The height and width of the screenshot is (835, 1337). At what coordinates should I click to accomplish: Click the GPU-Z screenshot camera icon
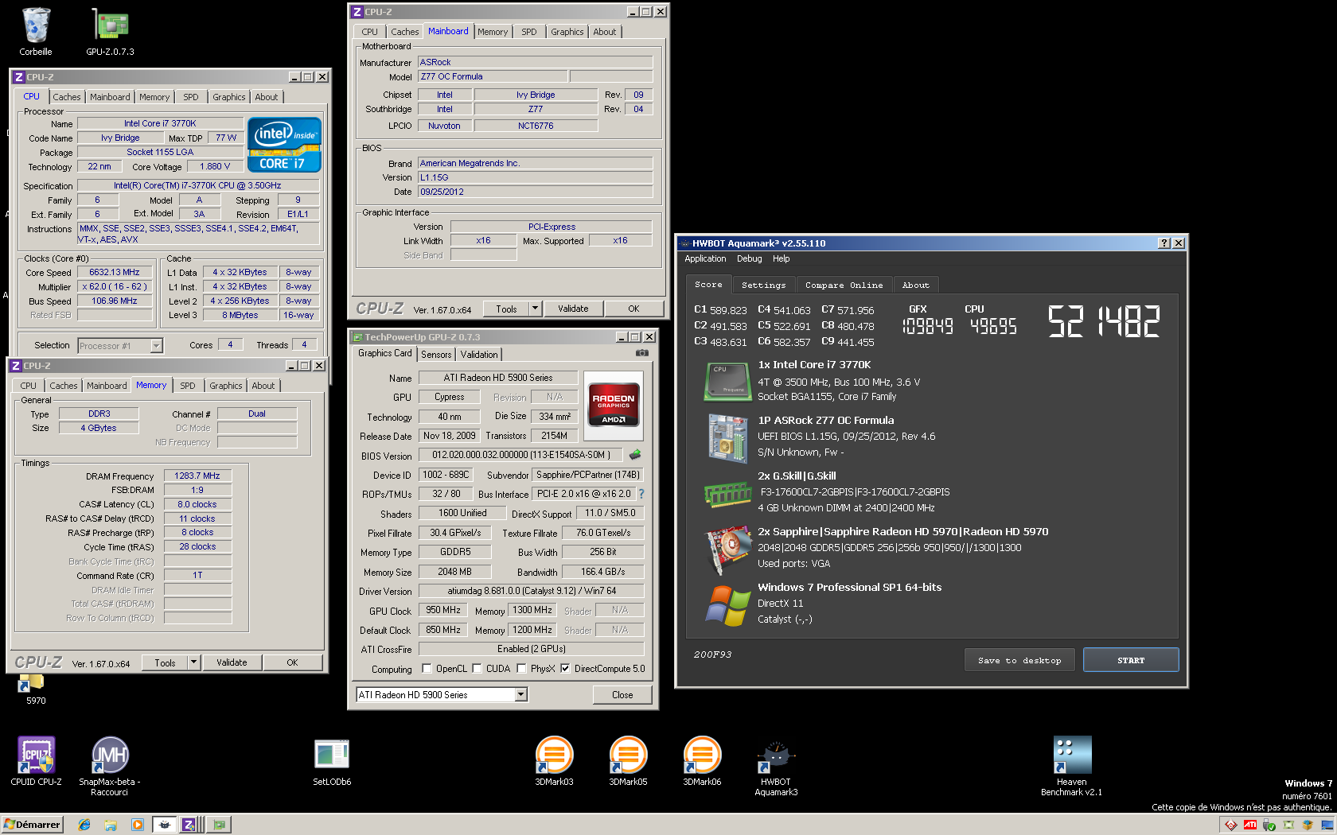642,353
